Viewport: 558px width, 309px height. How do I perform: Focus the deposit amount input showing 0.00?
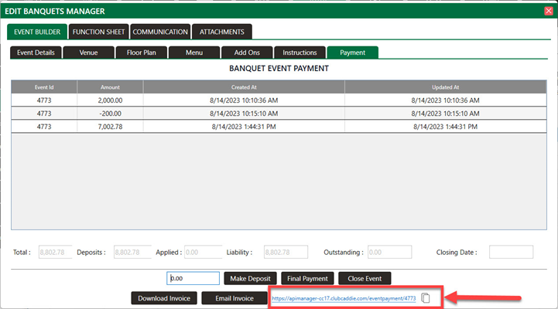(x=193, y=278)
